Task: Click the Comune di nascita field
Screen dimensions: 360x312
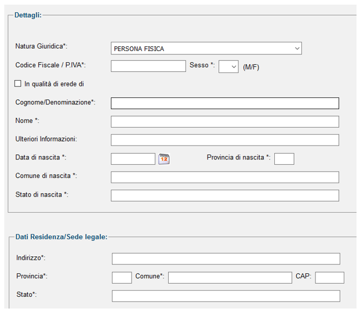Action: (x=225, y=177)
